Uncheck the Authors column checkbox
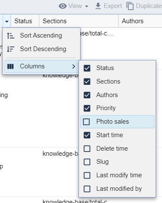 [87, 95]
